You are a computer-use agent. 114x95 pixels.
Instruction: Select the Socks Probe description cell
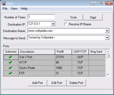click(x=37, y=68)
